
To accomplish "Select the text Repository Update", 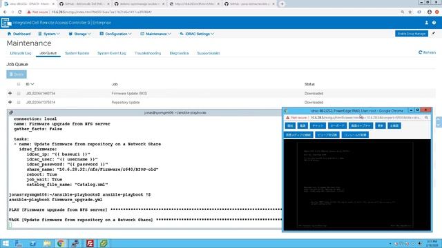I will [x=126, y=103].
